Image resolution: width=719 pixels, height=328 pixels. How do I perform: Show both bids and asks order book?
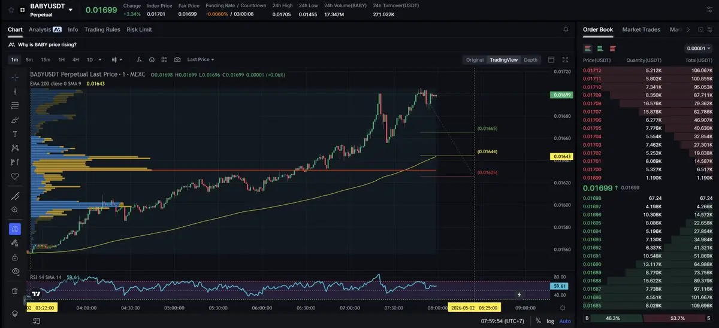pyautogui.click(x=588, y=48)
